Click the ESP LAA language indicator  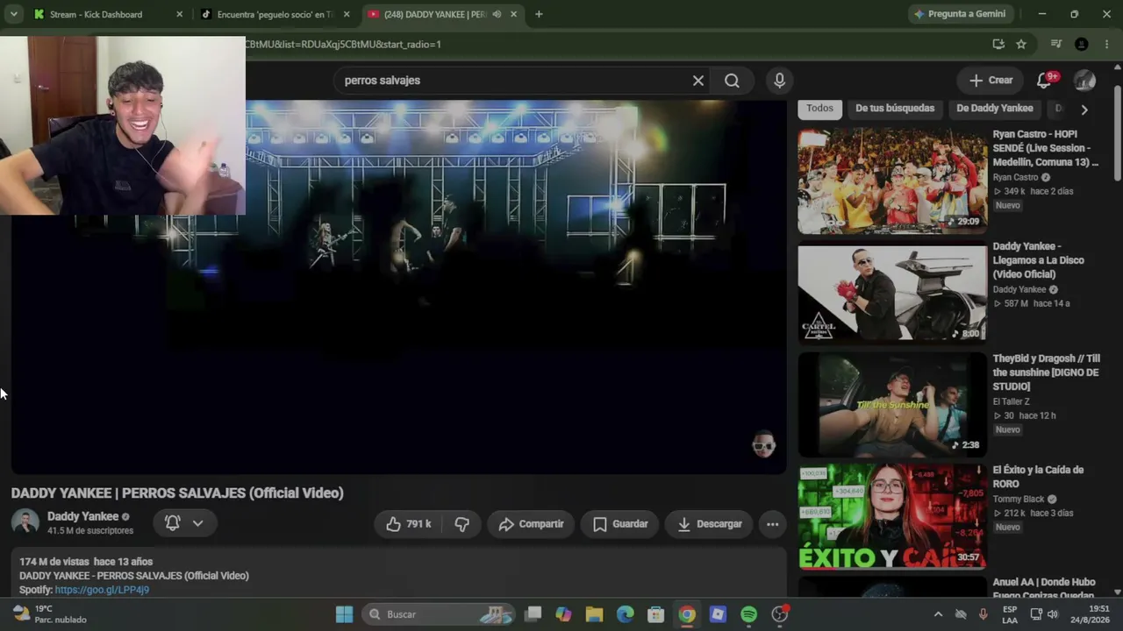(1010, 614)
